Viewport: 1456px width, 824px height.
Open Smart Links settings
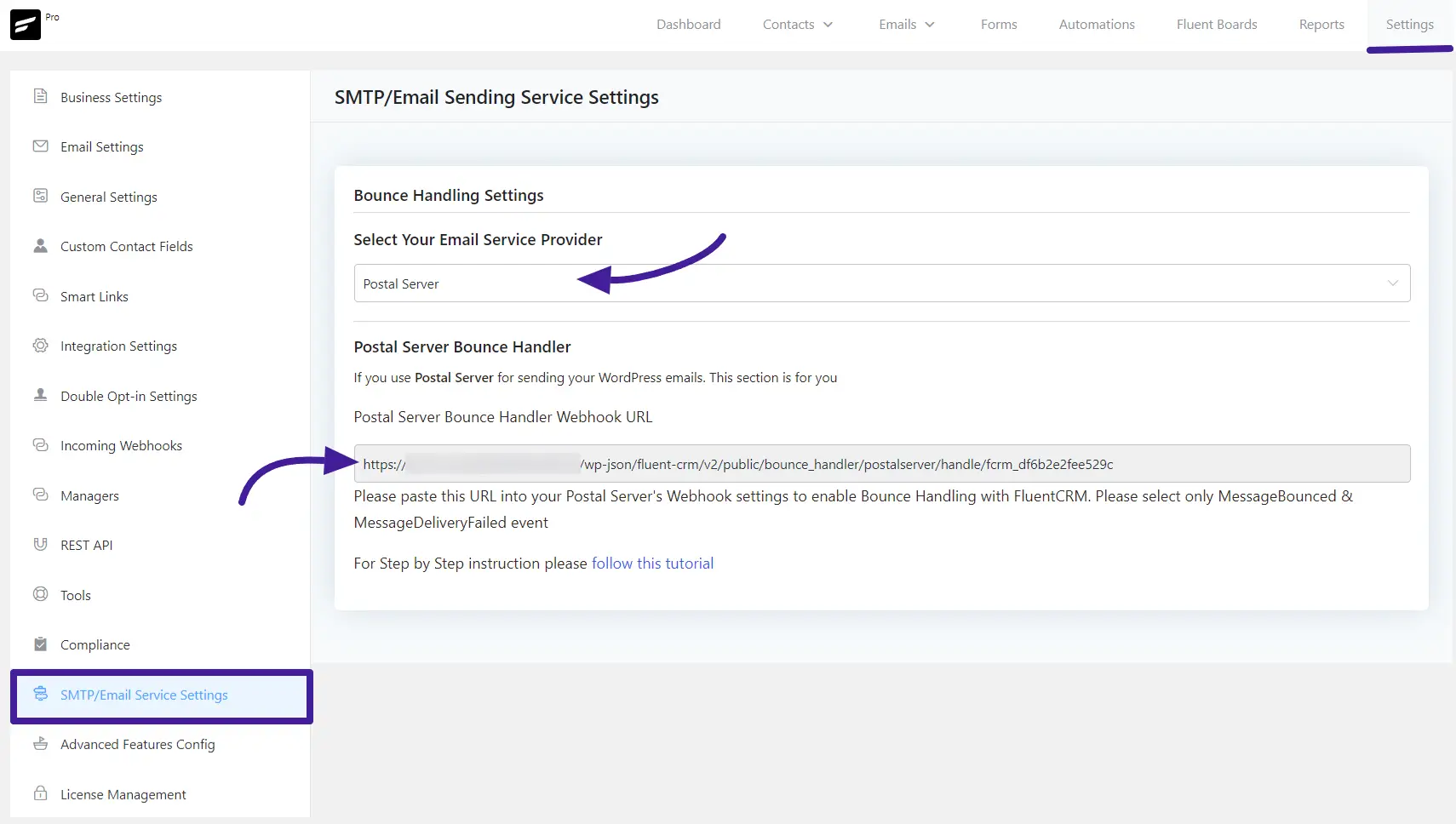pos(95,296)
